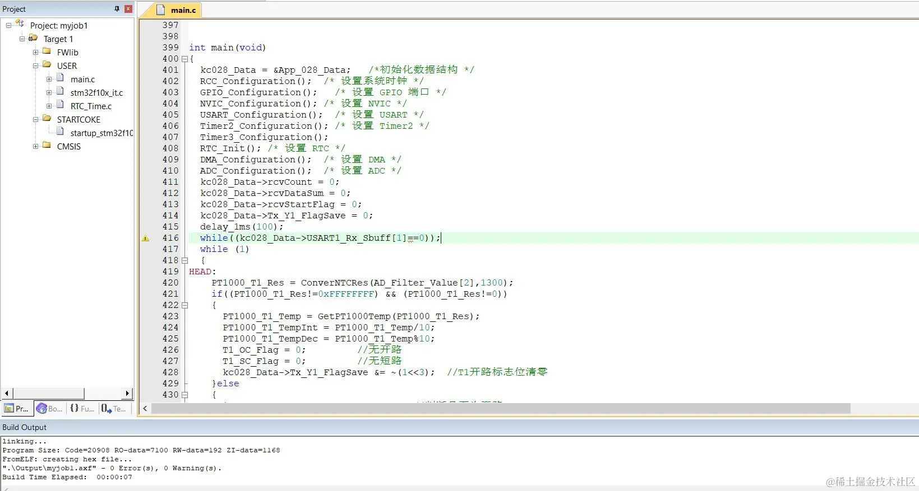Viewport: 919px width, 491px height.
Task: Place cursor on RTC_Init() call
Action: tap(230, 148)
